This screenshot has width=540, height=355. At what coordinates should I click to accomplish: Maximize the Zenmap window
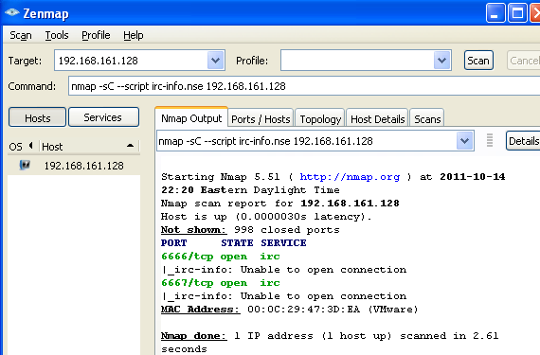click(x=517, y=12)
